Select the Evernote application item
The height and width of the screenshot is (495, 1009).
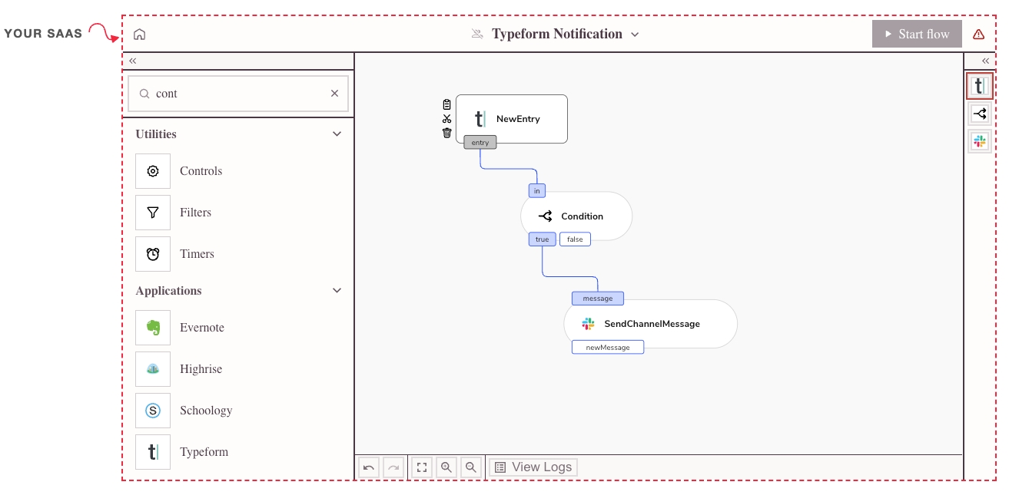pos(201,328)
